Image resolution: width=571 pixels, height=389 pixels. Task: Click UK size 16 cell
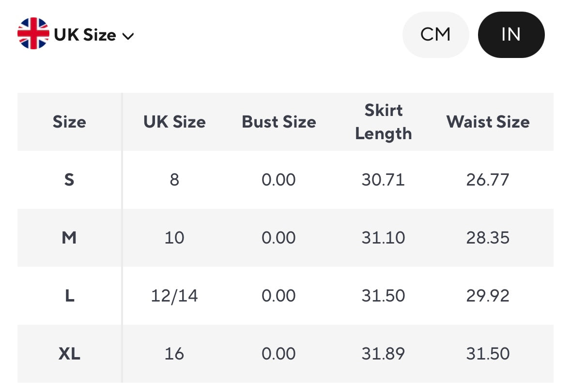pyautogui.click(x=174, y=354)
